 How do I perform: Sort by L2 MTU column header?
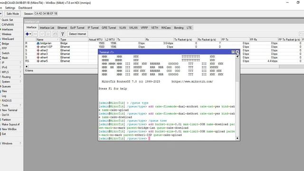(111, 39)
